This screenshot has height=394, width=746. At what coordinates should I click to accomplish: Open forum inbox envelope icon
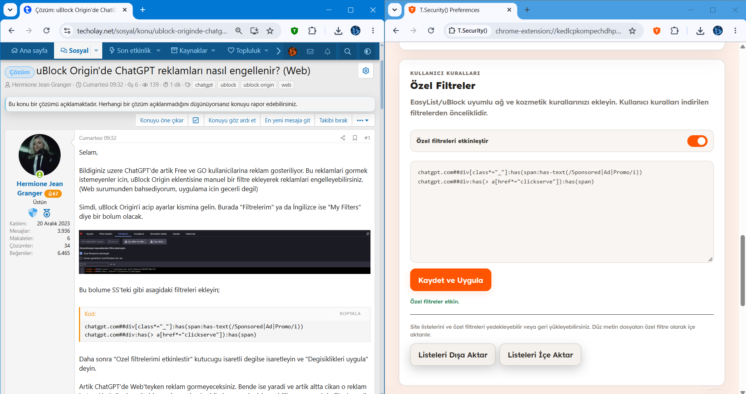point(310,51)
